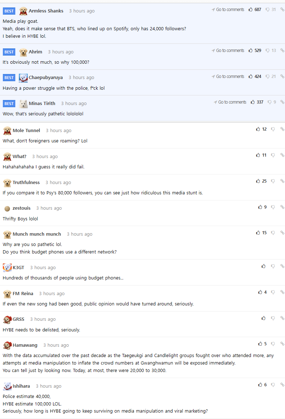Open Mole Tunnel's username

click(26, 130)
